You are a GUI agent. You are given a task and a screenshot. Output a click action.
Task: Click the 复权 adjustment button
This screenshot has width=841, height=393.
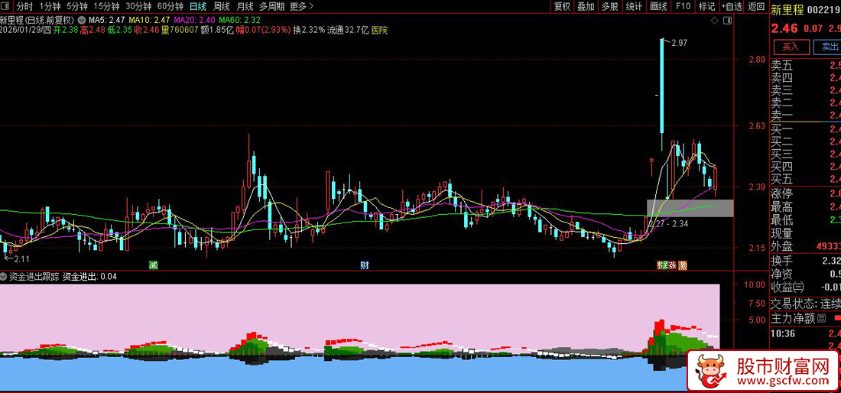(562, 6)
